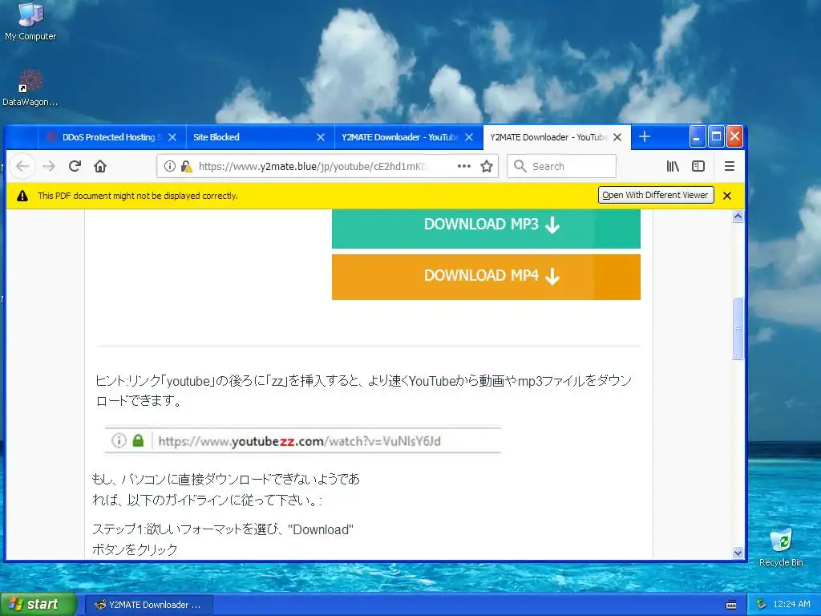Switch to DDoS Protected Hosting tab

tap(112, 137)
